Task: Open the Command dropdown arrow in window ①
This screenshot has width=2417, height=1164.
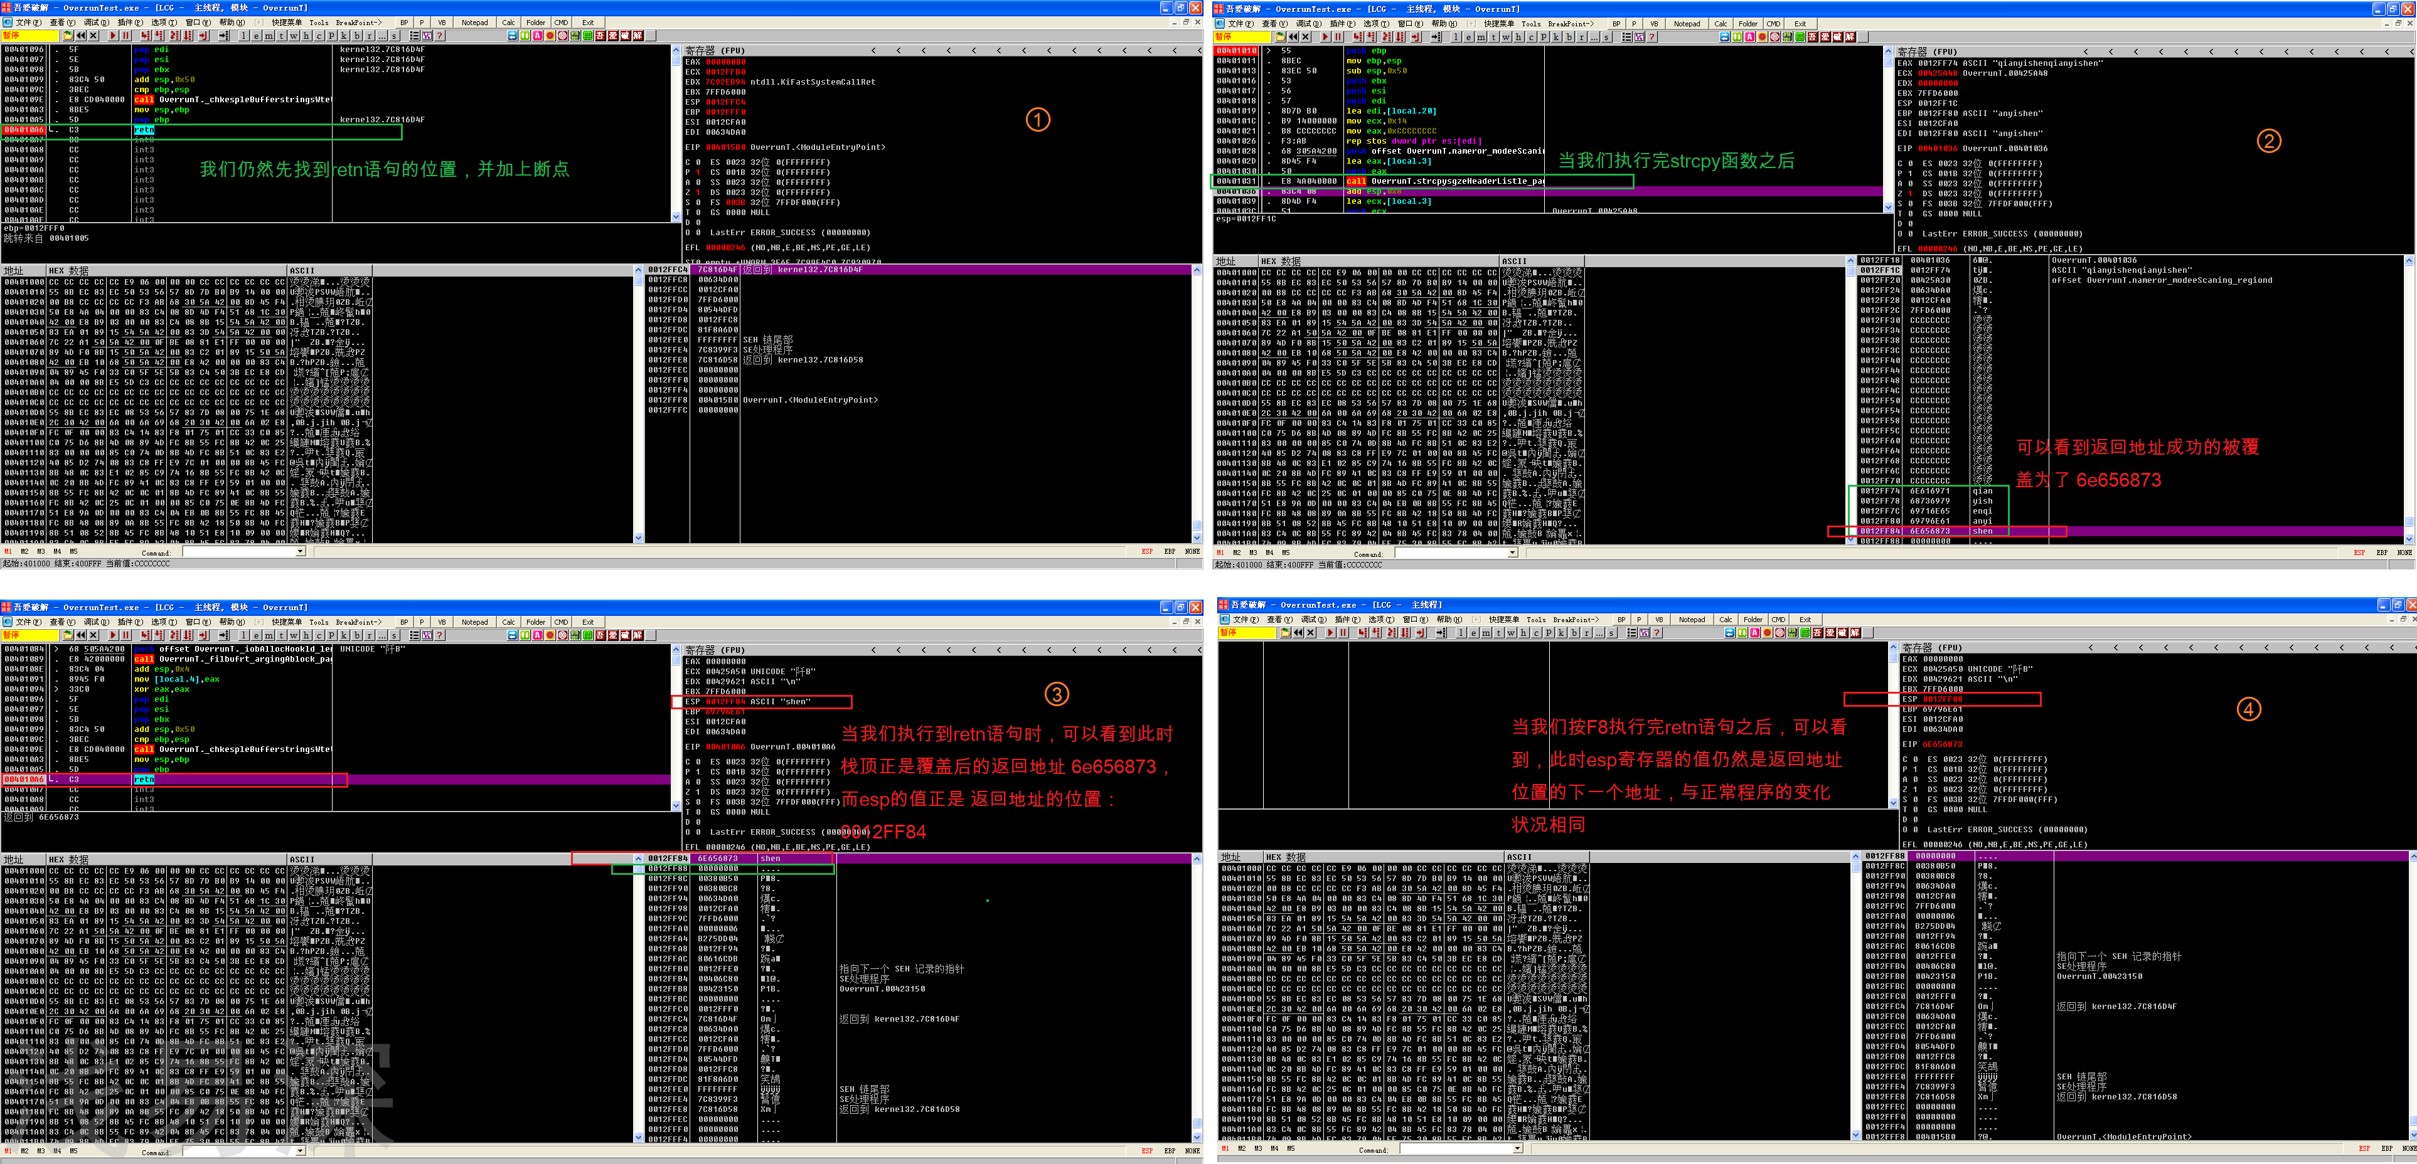Action: pyautogui.click(x=301, y=551)
